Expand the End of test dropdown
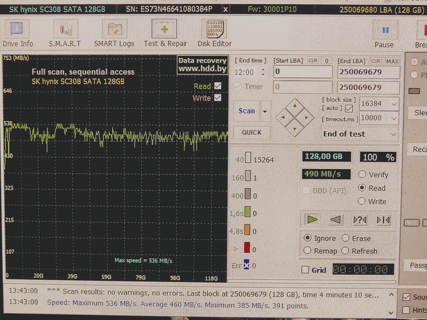 (x=393, y=134)
